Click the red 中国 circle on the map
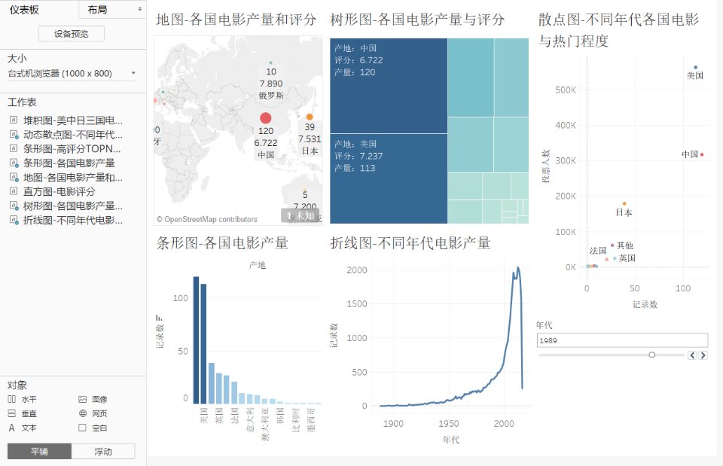This screenshot has height=466, width=723. coord(266,118)
